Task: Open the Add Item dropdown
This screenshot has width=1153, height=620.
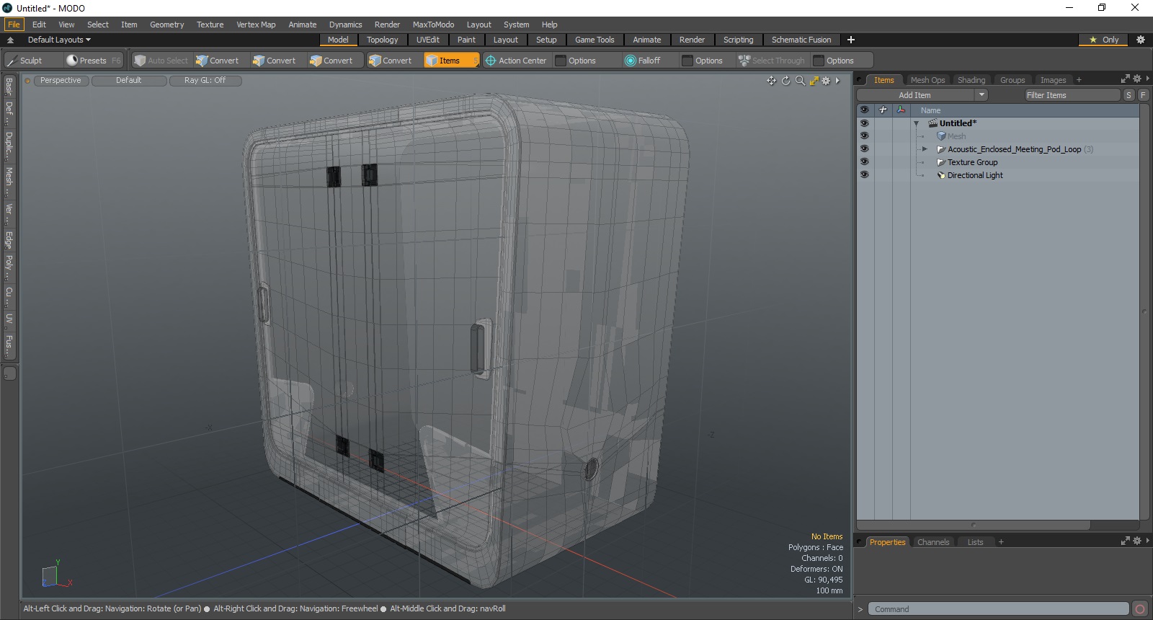Action: (981, 95)
